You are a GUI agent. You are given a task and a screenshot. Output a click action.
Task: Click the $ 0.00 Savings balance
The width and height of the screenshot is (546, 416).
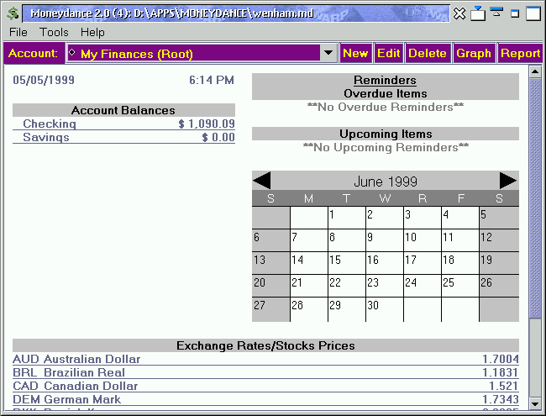[x=218, y=137]
